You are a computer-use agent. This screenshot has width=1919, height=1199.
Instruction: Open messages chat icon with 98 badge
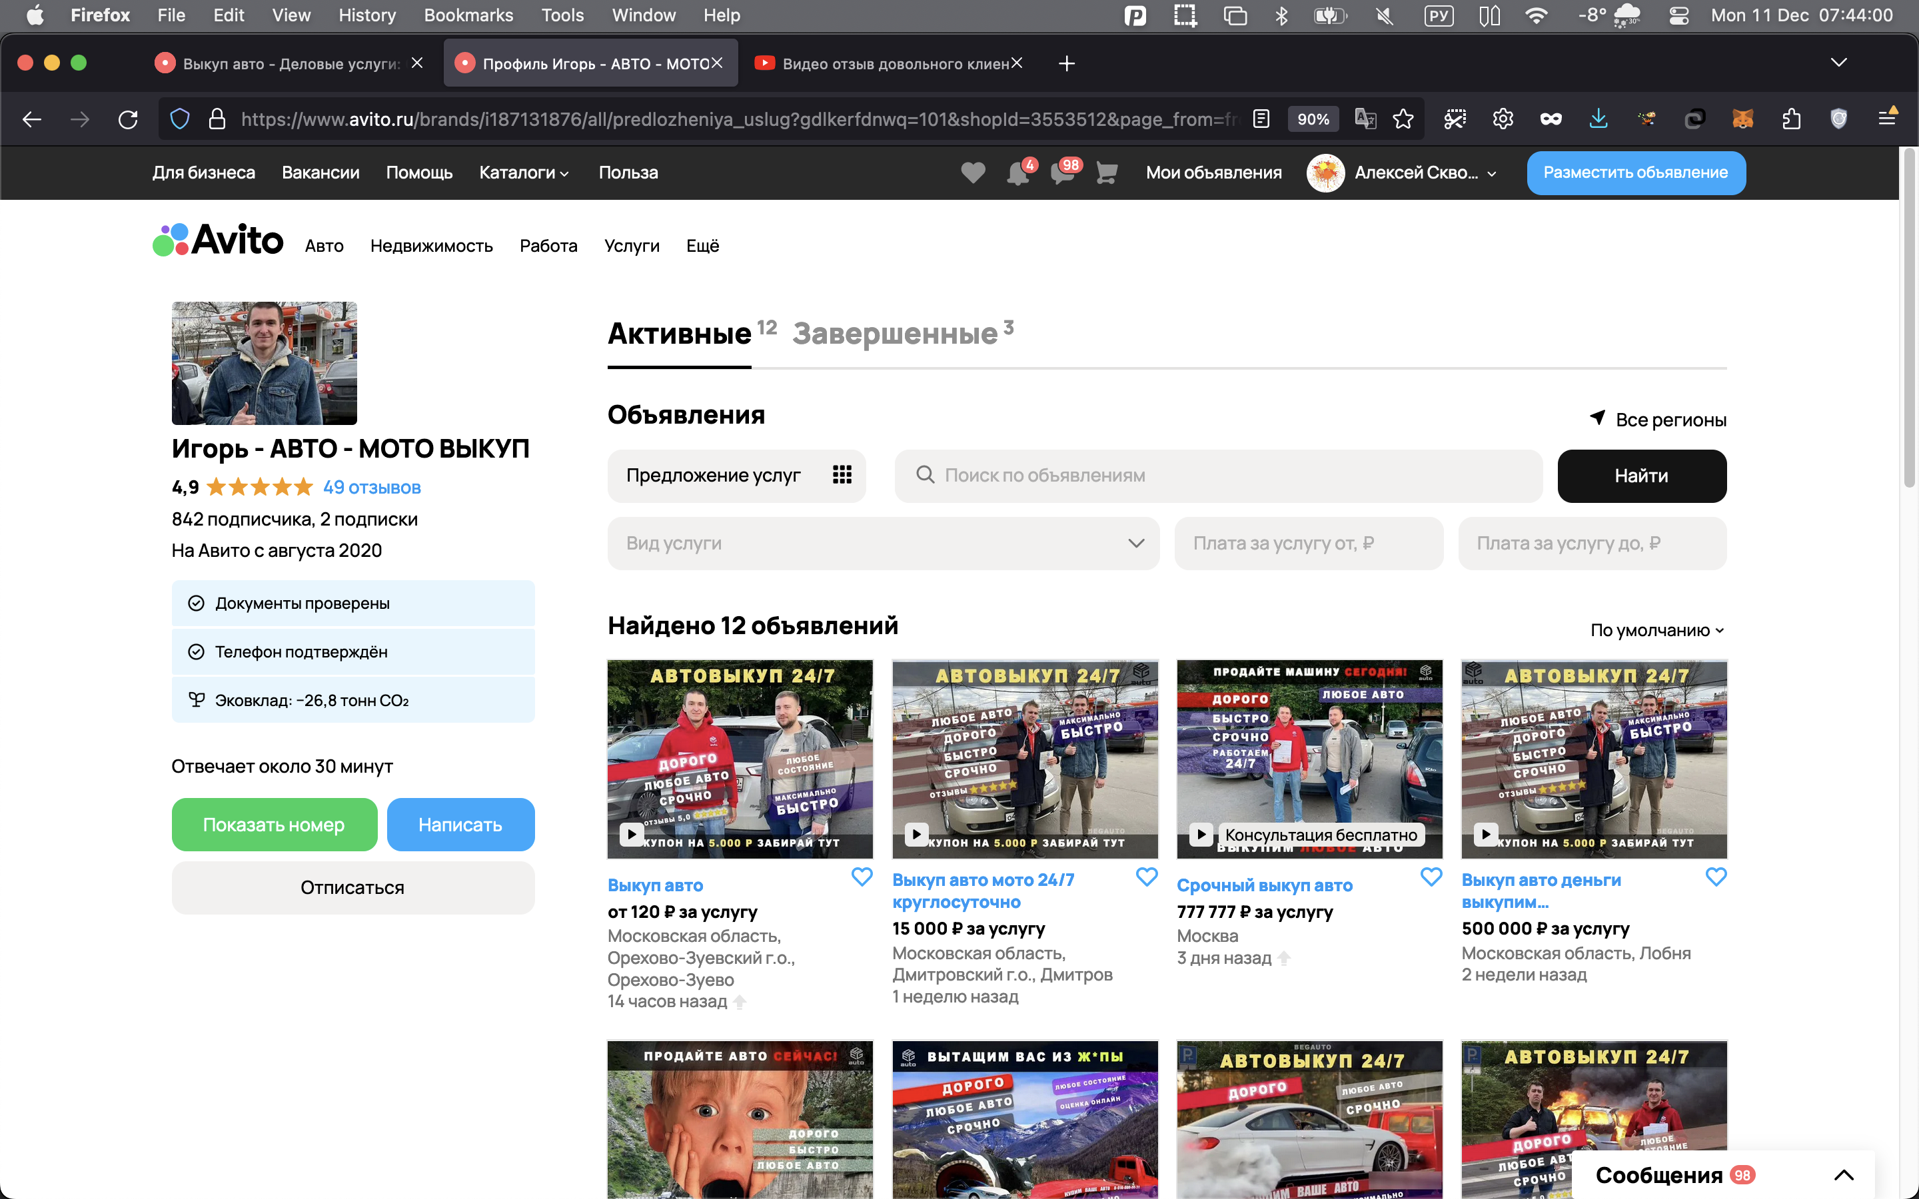point(1062,173)
